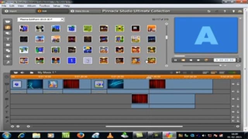Screen dimensions: 248x139
Task: Click the overlay track header icon
Action: (x=7, y=99)
